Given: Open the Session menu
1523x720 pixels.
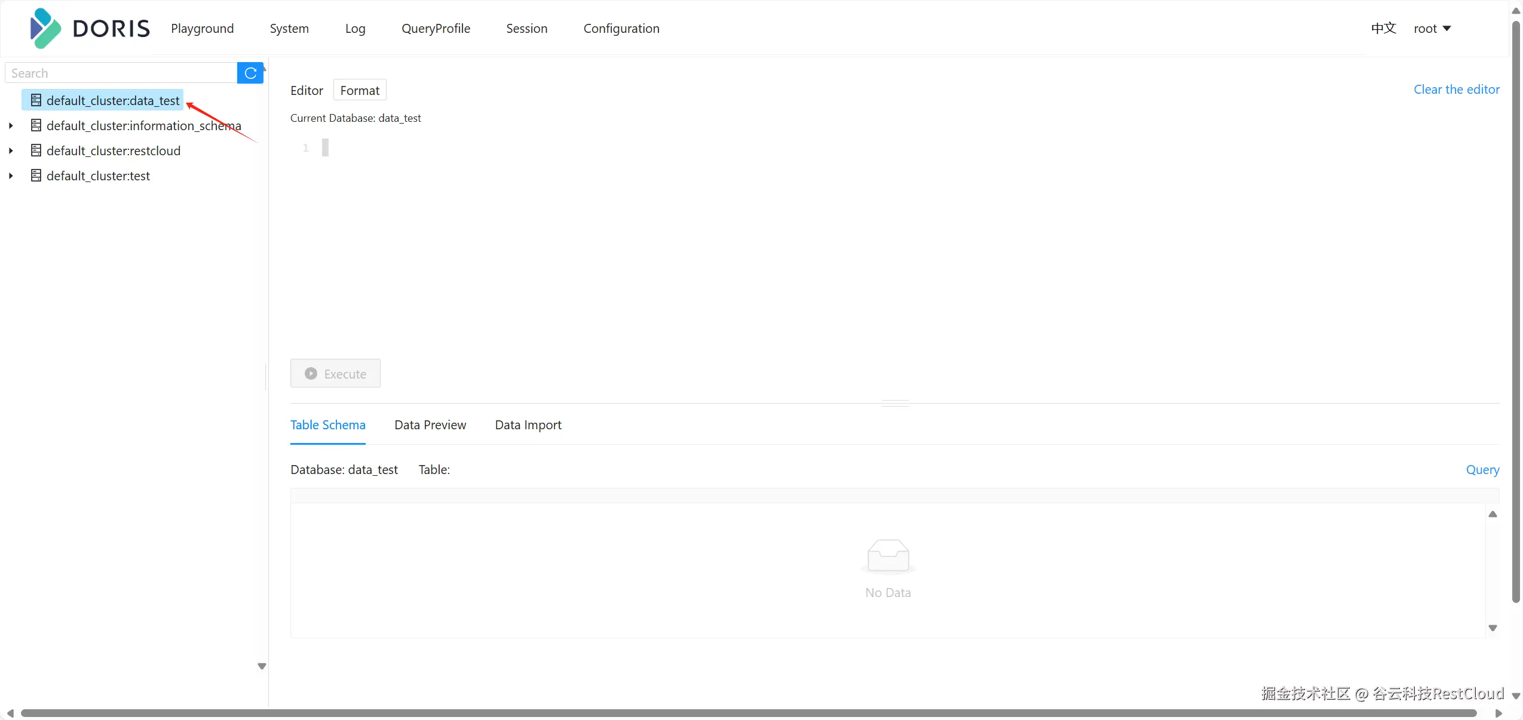Looking at the screenshot, I should tap(526, 29).
